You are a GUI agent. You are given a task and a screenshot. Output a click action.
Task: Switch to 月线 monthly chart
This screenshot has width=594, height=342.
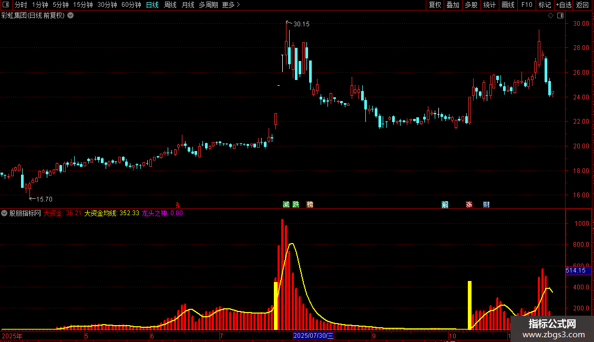pyautogui.click(x=188, y=5)
